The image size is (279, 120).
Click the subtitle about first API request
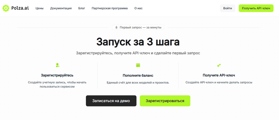coord(138,53)
